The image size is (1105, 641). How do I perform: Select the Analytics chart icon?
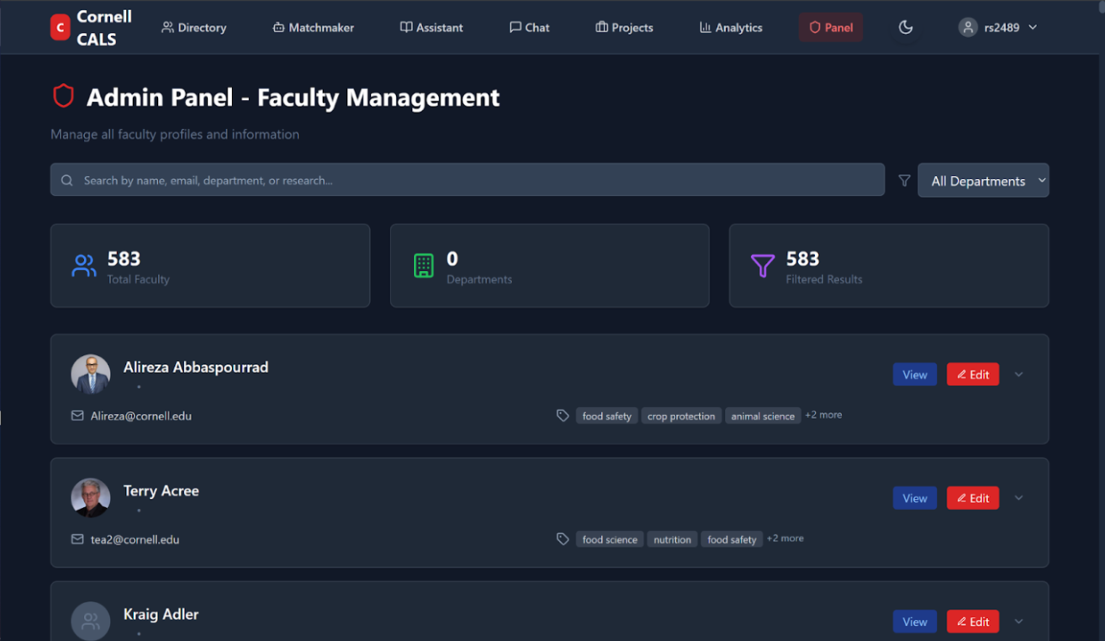[706, 27]
